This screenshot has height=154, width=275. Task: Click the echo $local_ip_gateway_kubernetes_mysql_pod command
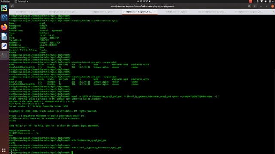click(65, 148)
